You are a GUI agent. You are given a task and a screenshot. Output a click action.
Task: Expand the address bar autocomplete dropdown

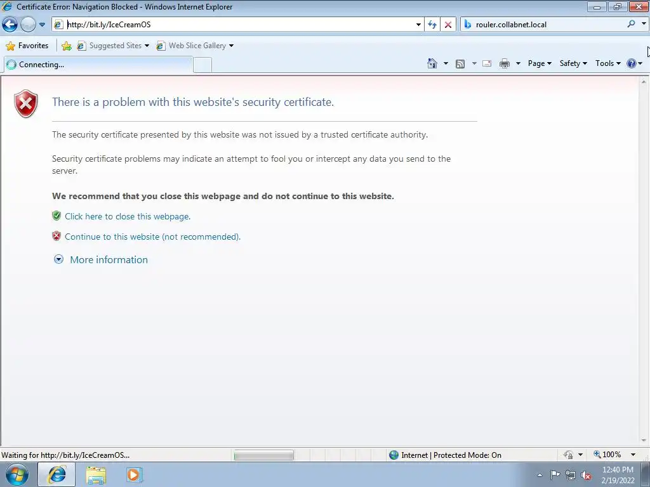418,25
